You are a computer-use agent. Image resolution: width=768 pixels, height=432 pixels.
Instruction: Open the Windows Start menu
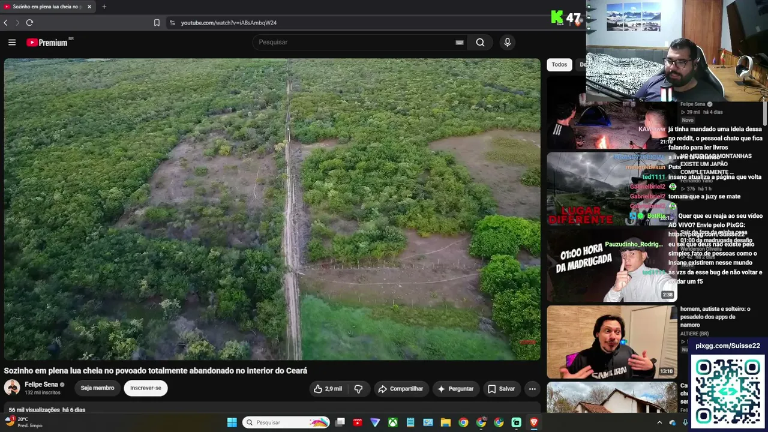[232, 422]
